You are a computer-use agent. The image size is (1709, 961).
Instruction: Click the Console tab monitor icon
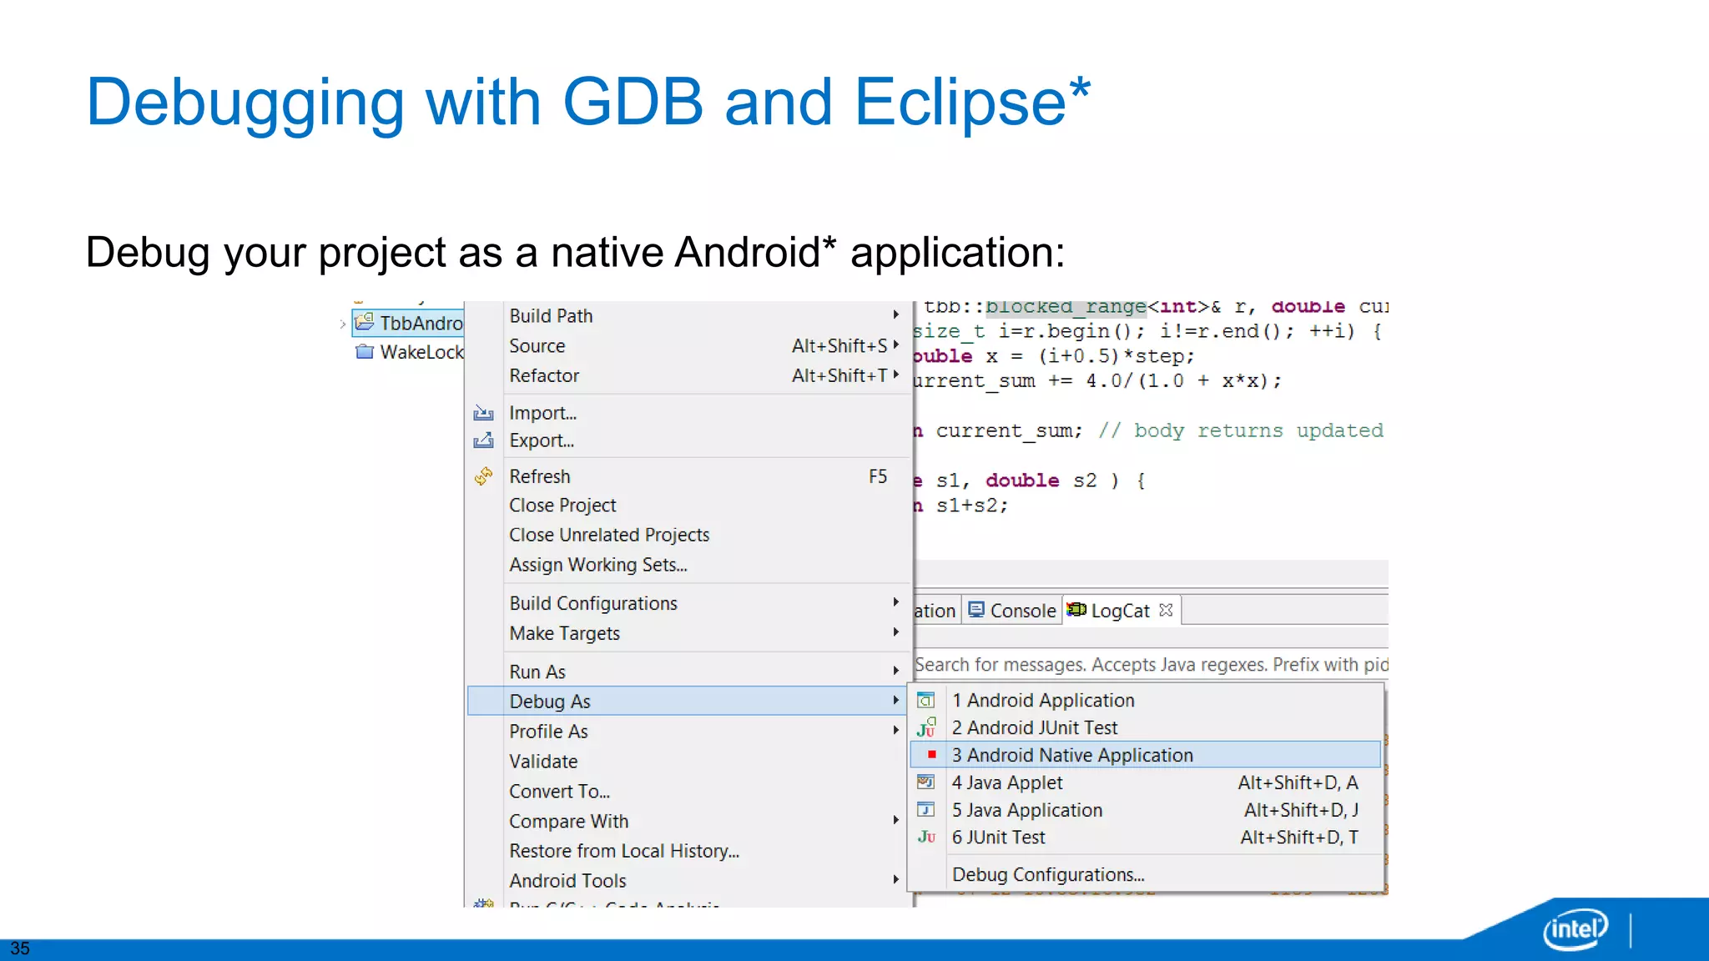tap(976, 610)
